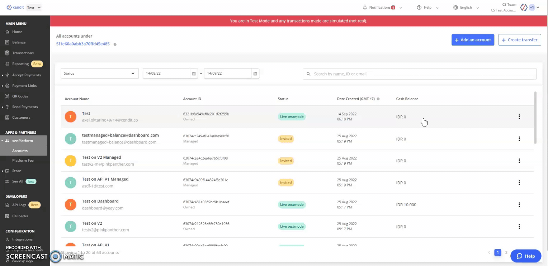Click the Help question mark icon
Viewport: 548px width, 266px height.
click(x=419, y=8)
